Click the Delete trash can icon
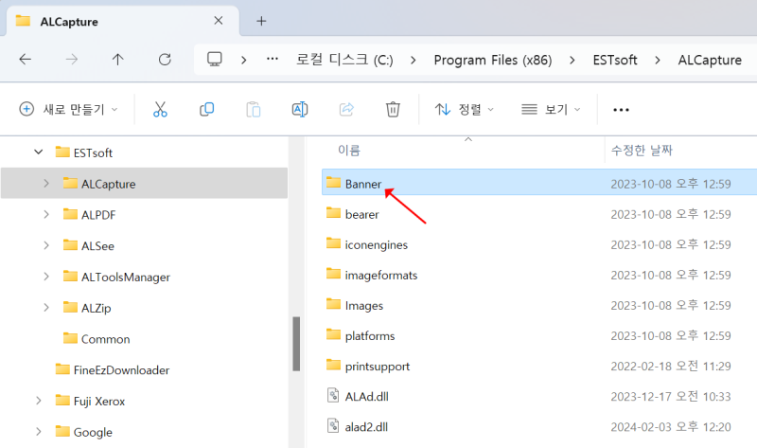This screenshot has width=757, height=448. coord(393,109)
